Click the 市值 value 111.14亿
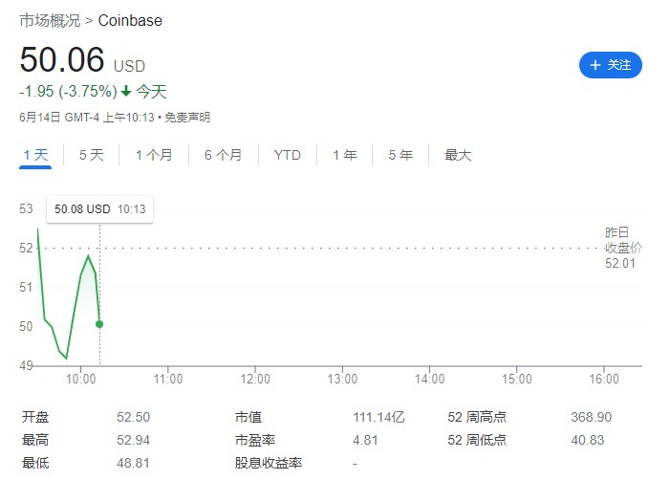The width and height of the screenshot is (670, 480). click(x=378, y=417)
